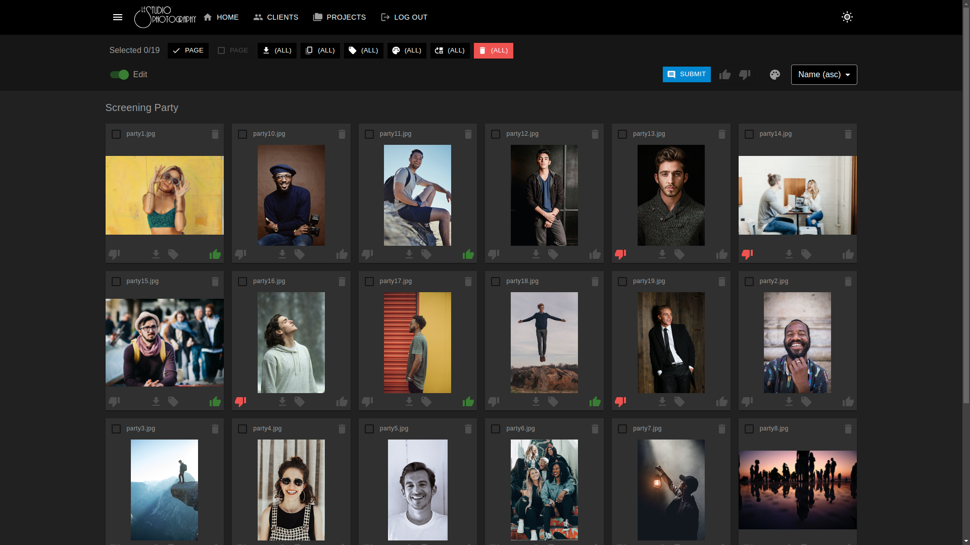Click the download (ALL) button
Viewport: 970px width, 545px height.
click(277, 50)
